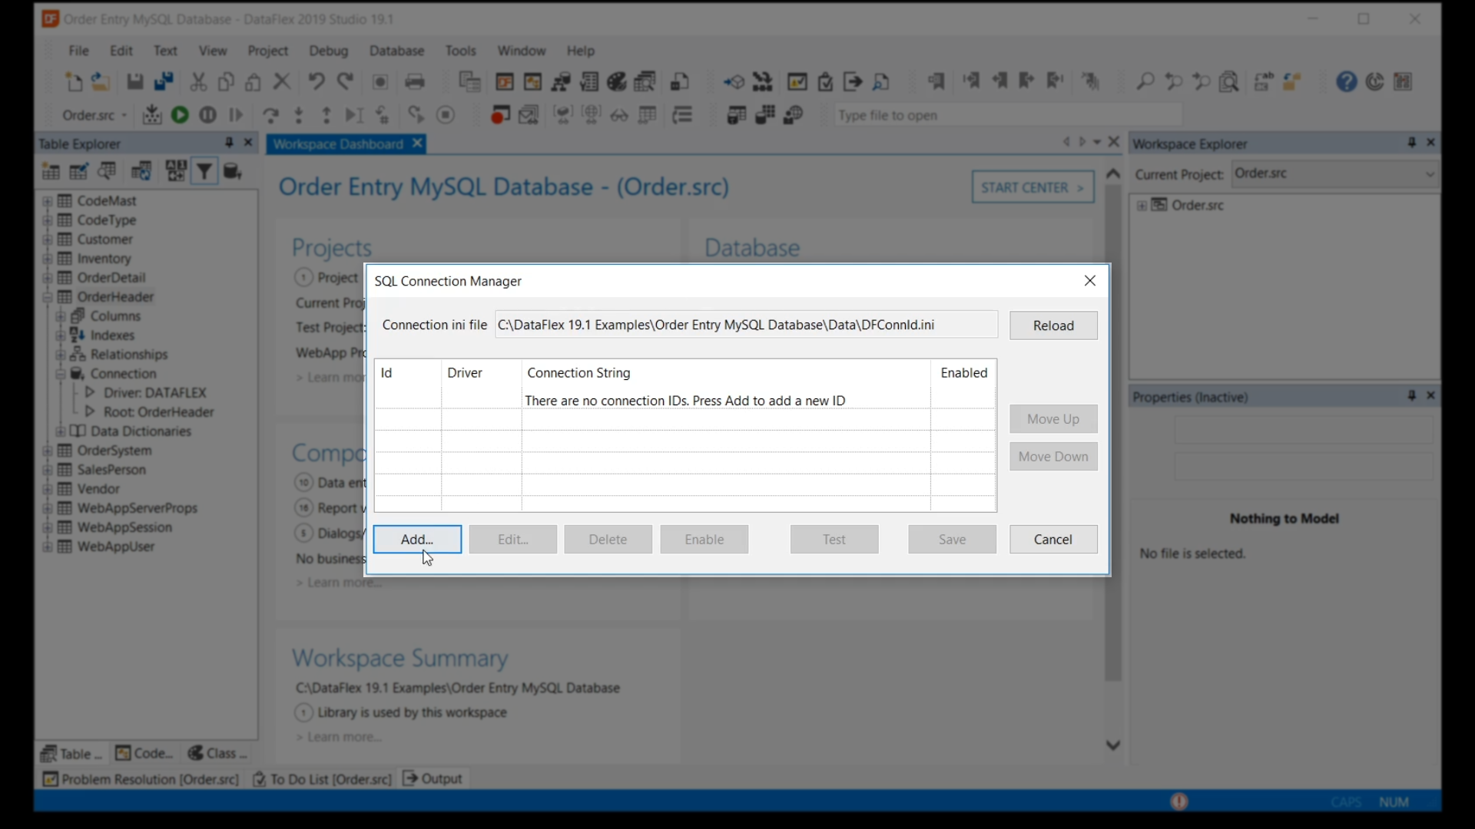The image size is (1475, 829).
Task: Toggle the Workspace Explorer pin icon
Action: point(1411,143)
